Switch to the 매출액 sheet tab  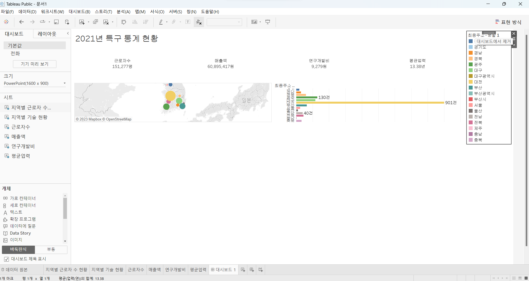point(154,270)
